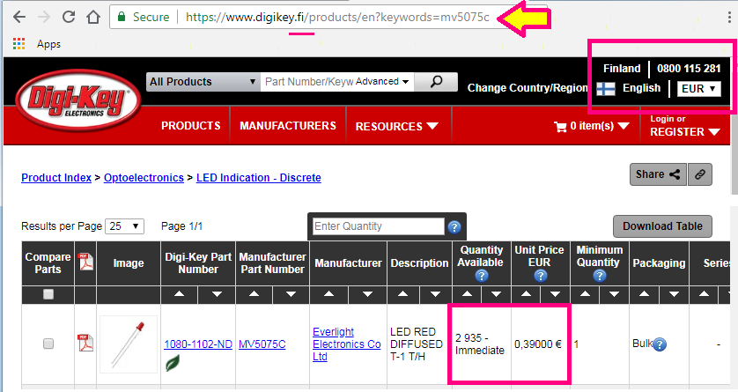This screenshot has width=738, height=392.
Task: Sort Digi-Key Part Number ascending
Action: [x=180, y=294]
